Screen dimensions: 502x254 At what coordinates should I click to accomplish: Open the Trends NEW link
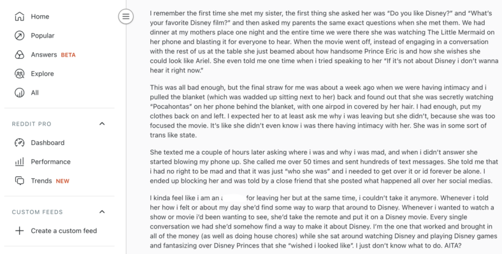[50, 181]
